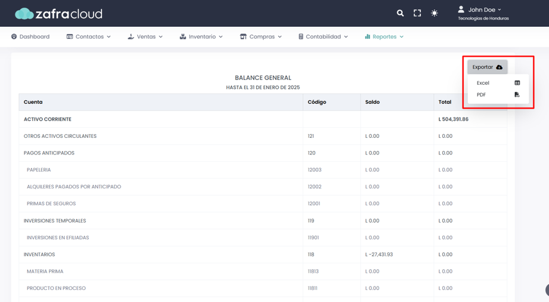
Task: Click the zafracloud logo
Action: coord(58,13)
